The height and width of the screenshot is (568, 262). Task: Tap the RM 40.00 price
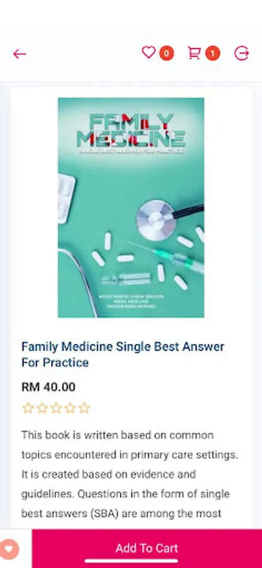pyautogui.click(x=49, y=387)
